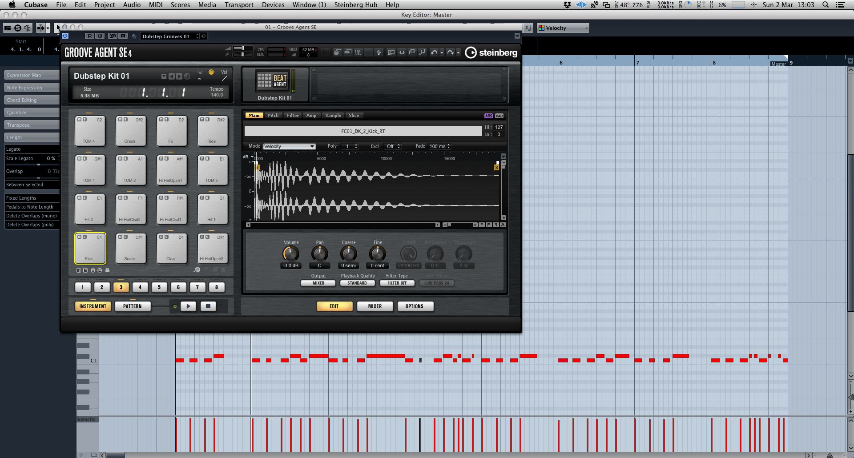The image size is (854, 458).
Task: Mute the Hi HatOpen1 pad
Action: 161,159
